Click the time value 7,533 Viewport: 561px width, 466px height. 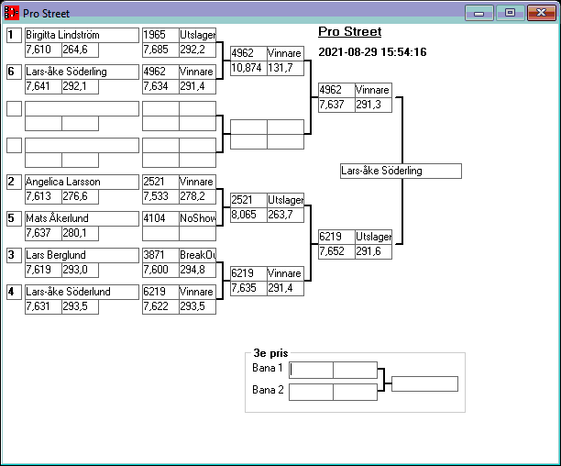[160, 196]
